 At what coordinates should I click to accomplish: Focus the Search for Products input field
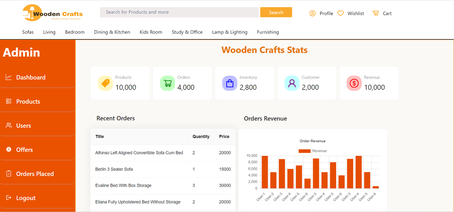(x=179, y=12)
